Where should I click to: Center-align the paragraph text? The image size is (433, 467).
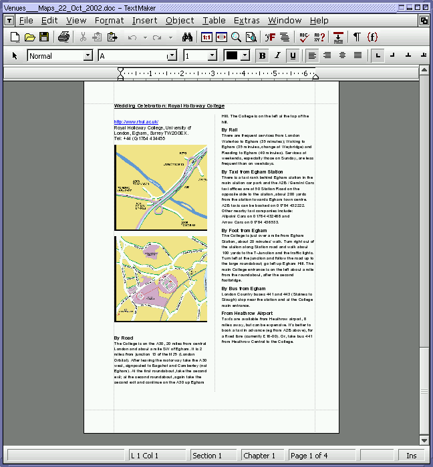tap(342, 55)
